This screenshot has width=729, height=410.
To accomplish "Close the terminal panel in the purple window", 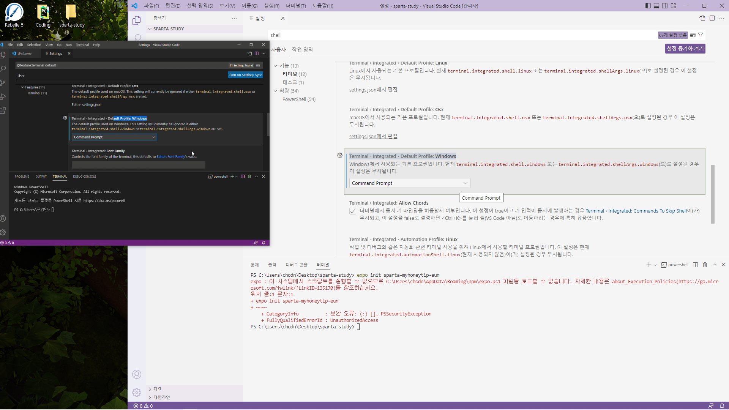I will click(x=723, y=265).
